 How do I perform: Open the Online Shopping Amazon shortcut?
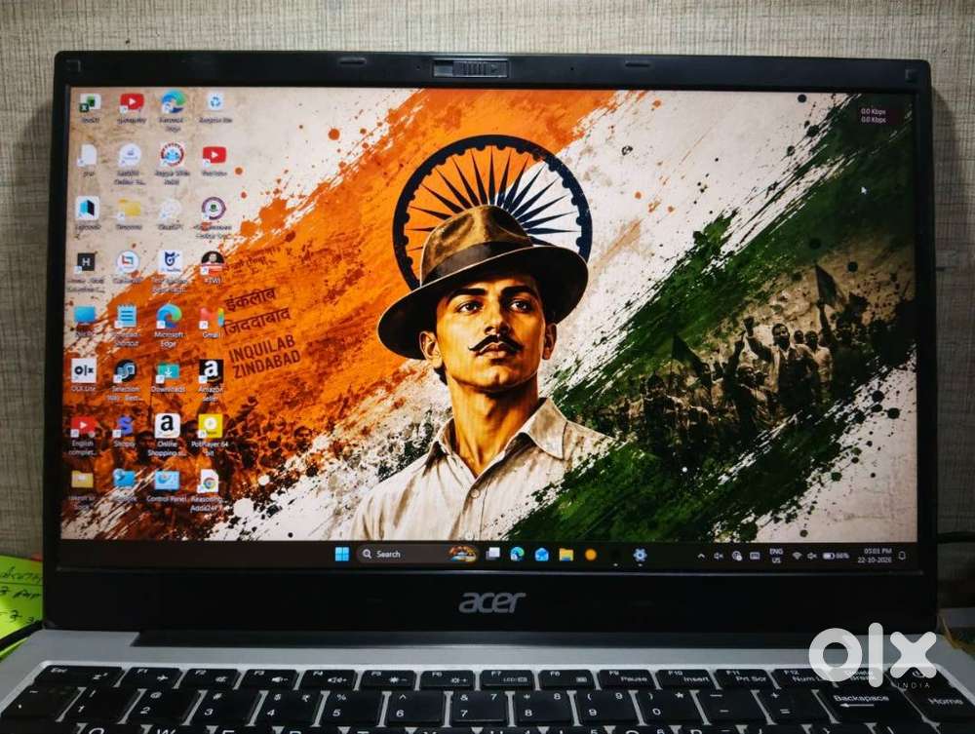pos(167,435)
